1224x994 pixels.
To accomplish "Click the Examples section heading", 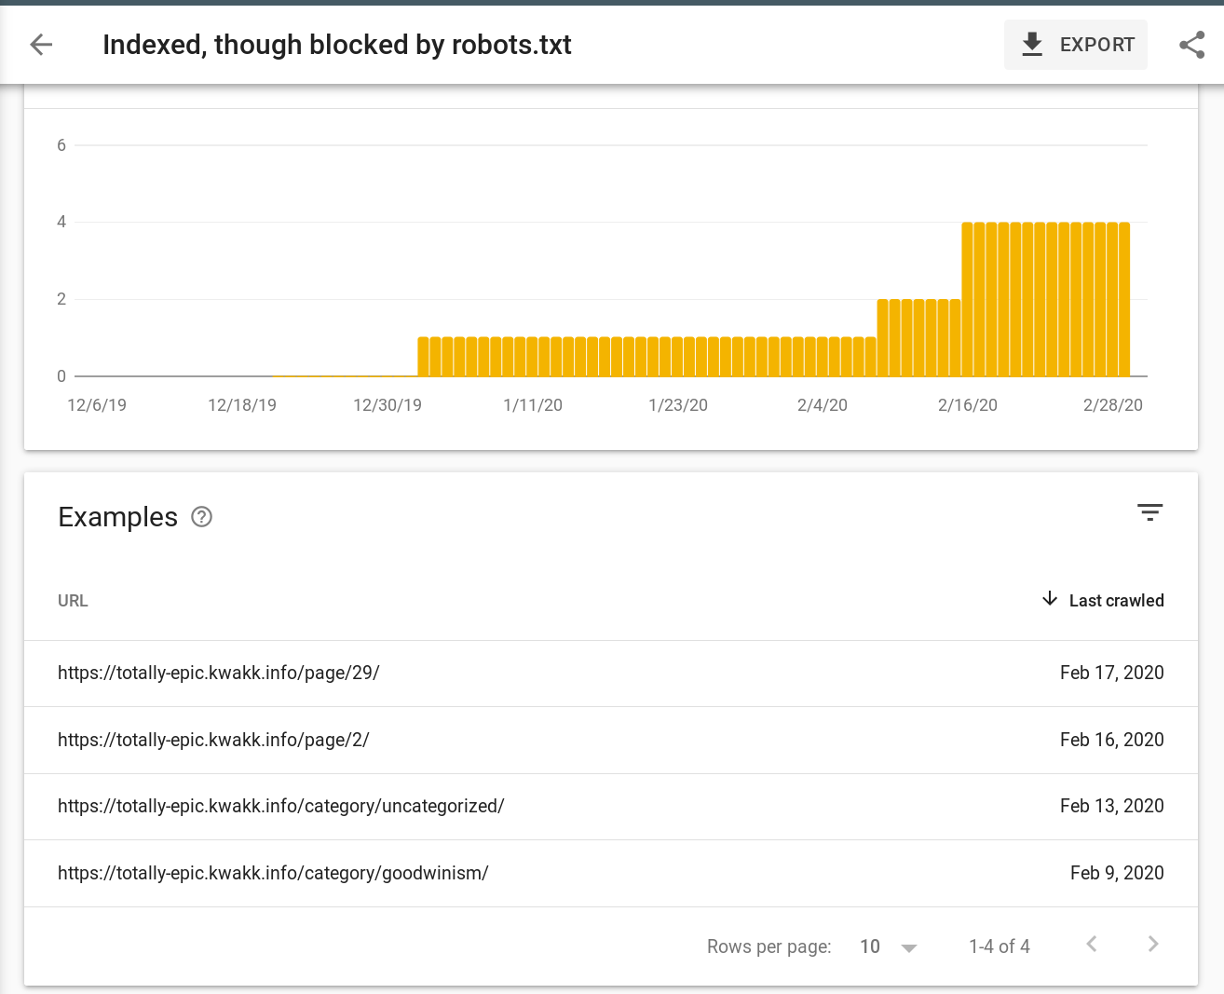I will [x=117, y=517].
